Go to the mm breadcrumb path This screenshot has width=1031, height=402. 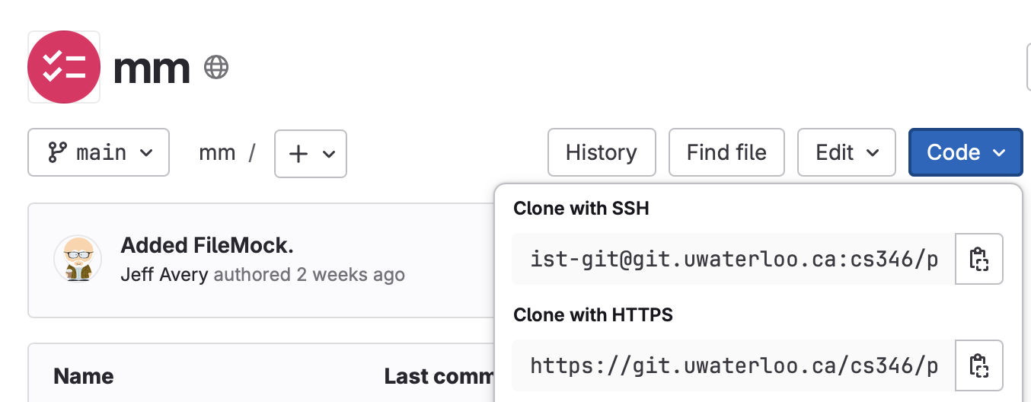coord(217,154)
